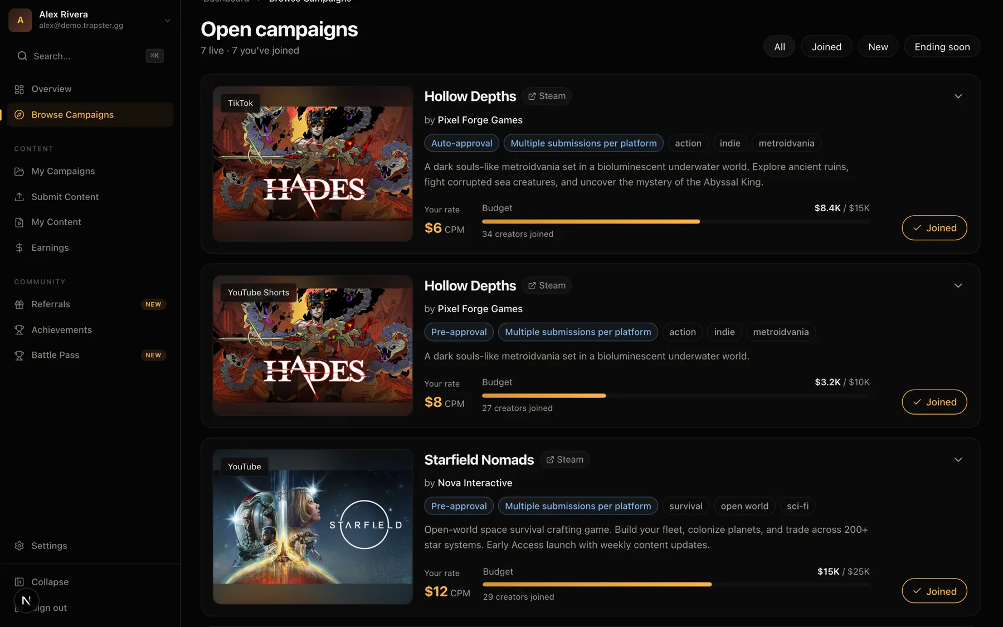Click the My Campaigns folder icon
Screen dimensions: 1003x627
point(20,172)
